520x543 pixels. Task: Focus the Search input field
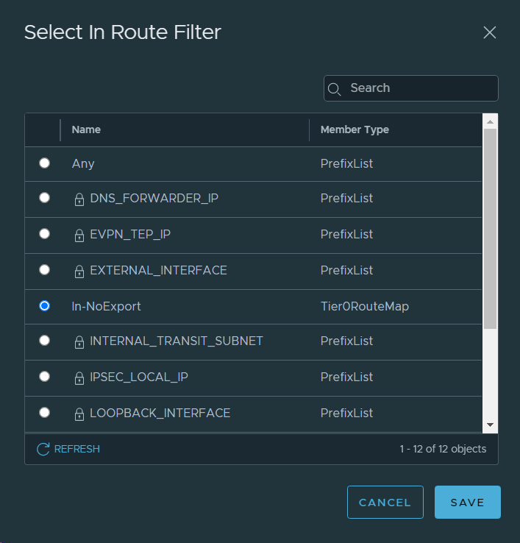[x=419, y=88]
